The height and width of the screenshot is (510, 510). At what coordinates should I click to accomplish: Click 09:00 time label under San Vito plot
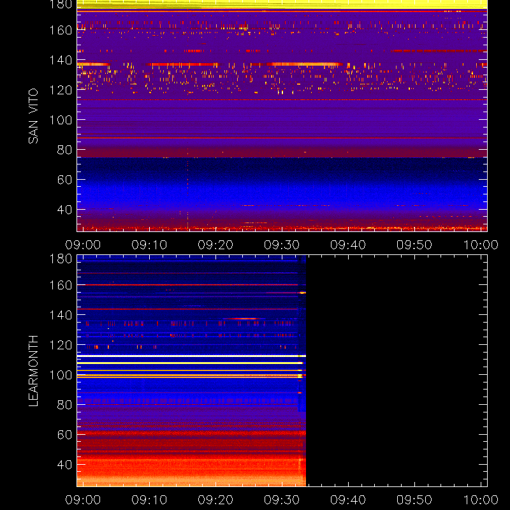point(83,245)
